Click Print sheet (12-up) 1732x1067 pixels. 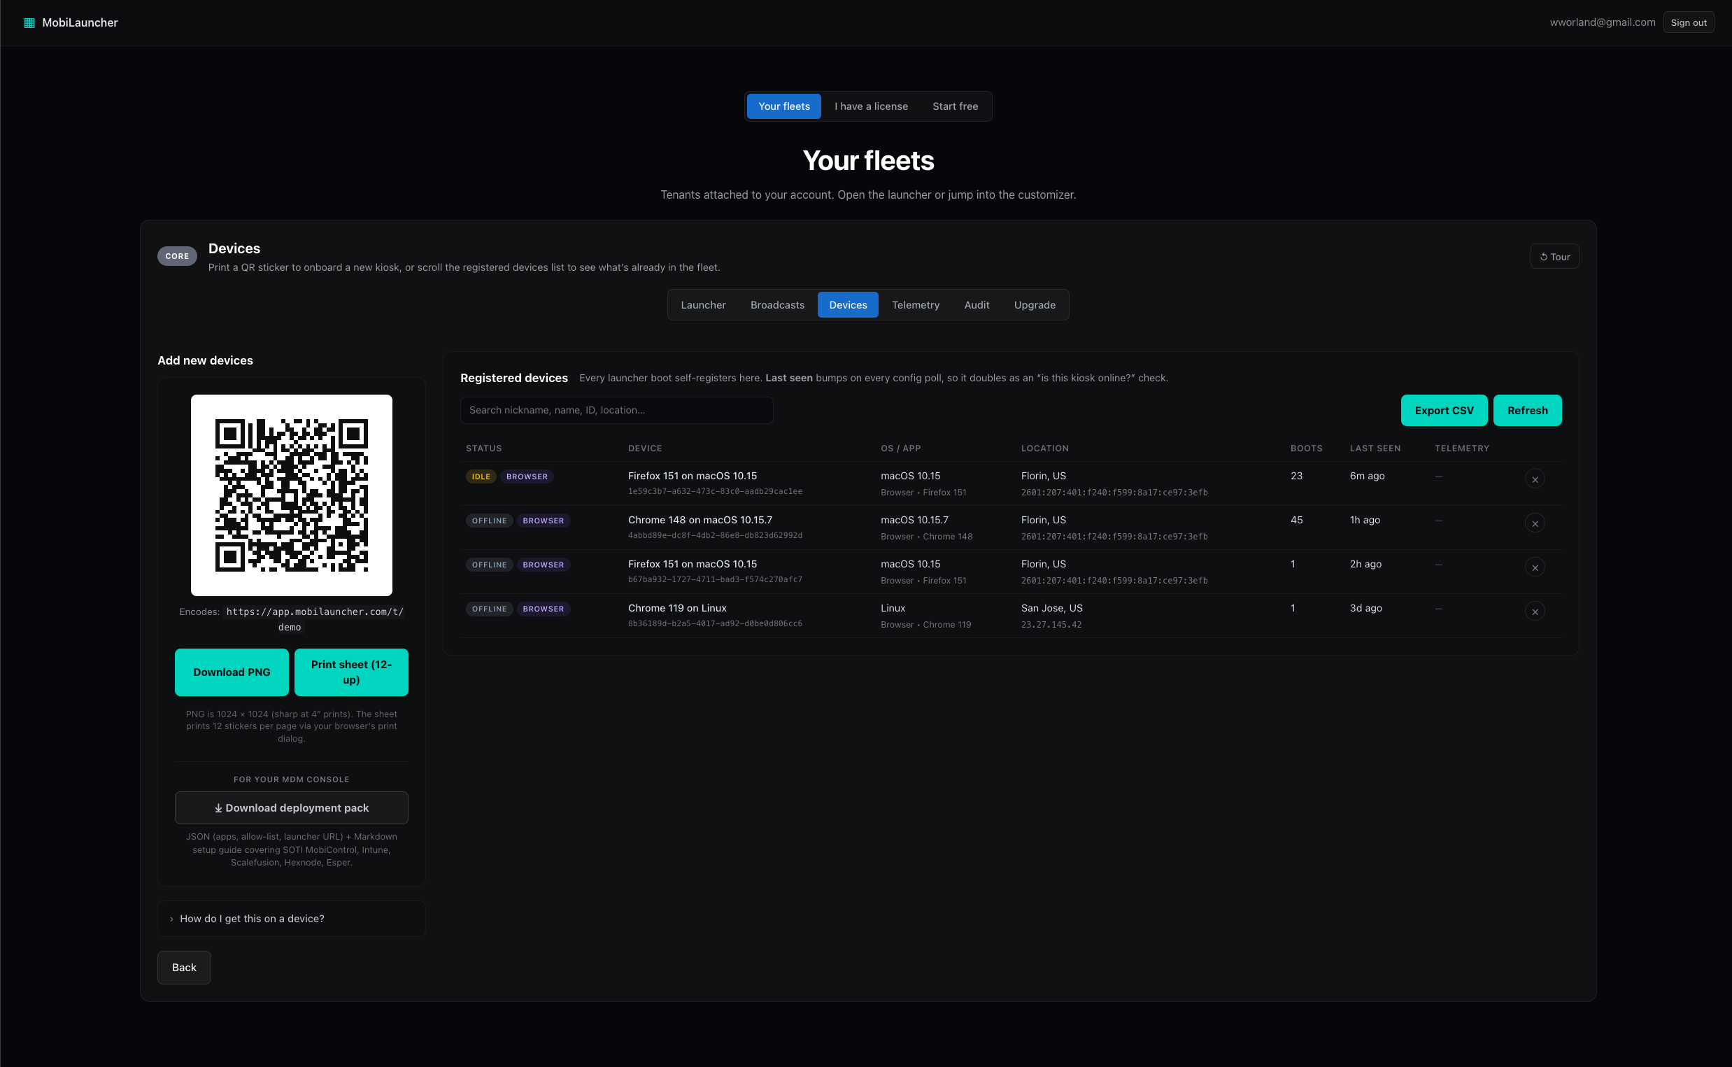point(350,672)
